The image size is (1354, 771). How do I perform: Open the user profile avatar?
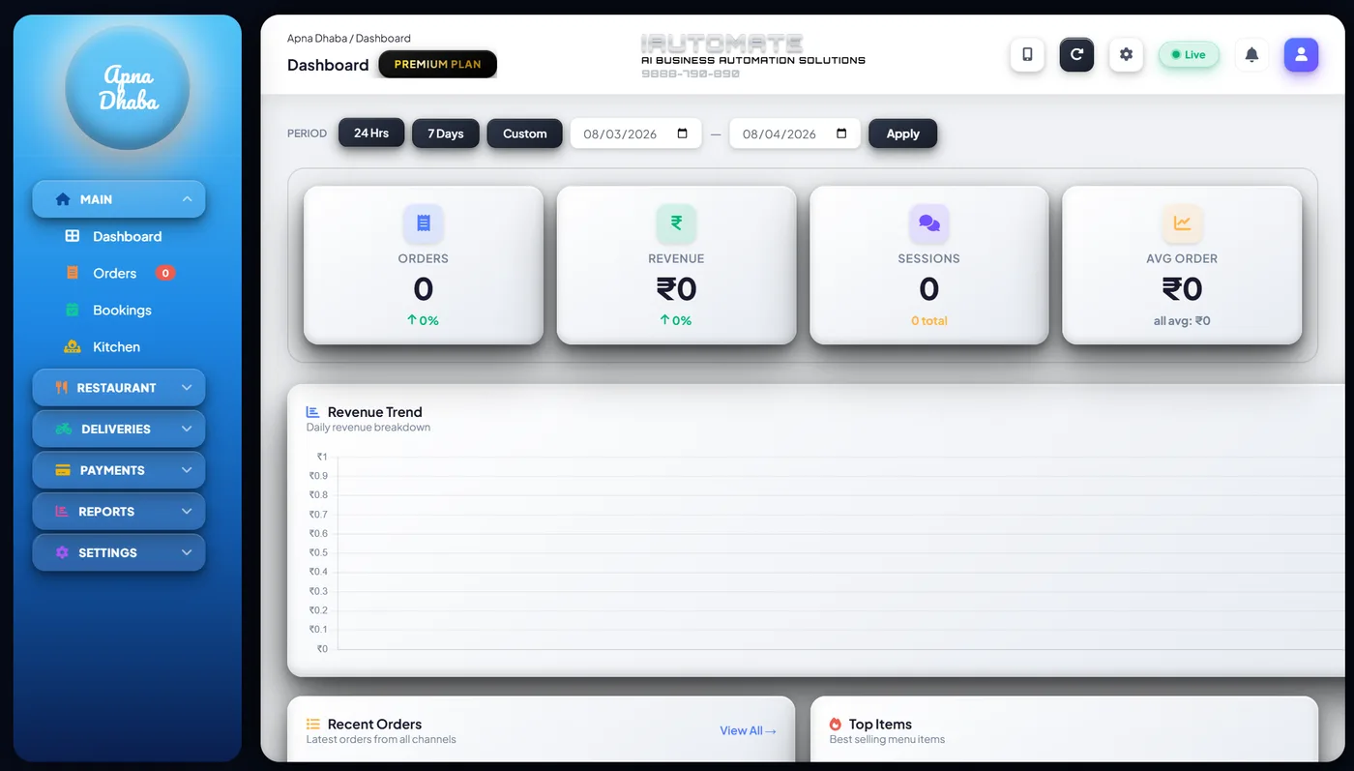click(x=1301, y=54)
